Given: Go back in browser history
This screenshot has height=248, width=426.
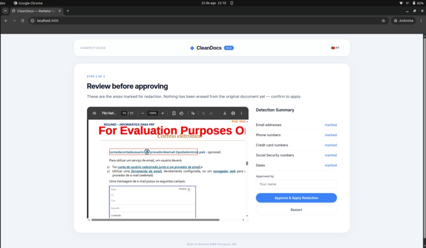Looking at the screenshot, I should coord(6,21).
